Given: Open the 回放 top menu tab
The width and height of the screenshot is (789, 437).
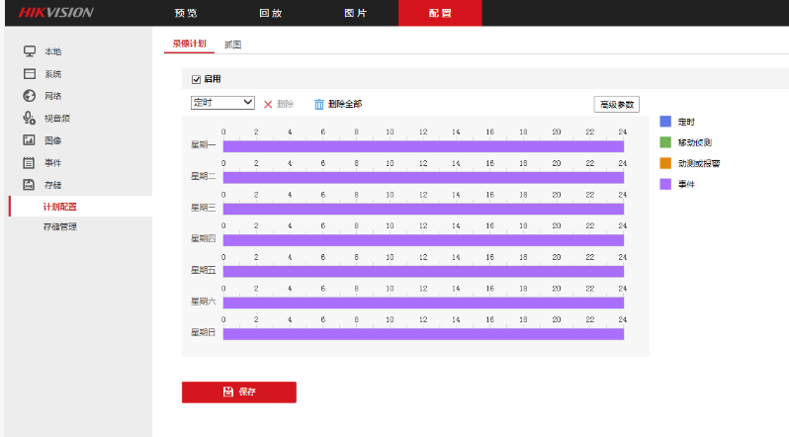Looking at the screenshot, I should [271, 13].
